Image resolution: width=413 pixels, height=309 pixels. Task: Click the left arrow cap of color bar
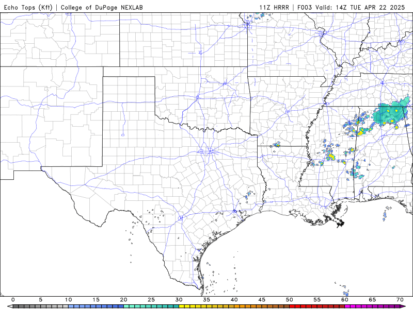pyautogui.click(x=10, y=306)
